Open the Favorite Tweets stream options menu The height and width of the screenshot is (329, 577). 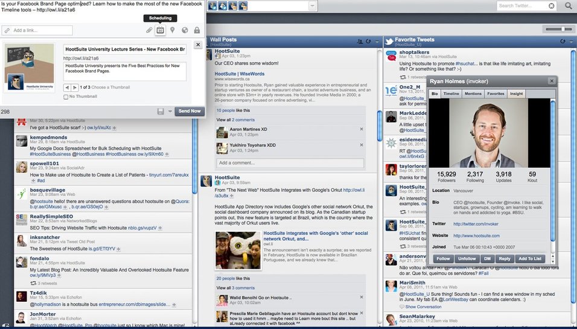coord(571,42)
